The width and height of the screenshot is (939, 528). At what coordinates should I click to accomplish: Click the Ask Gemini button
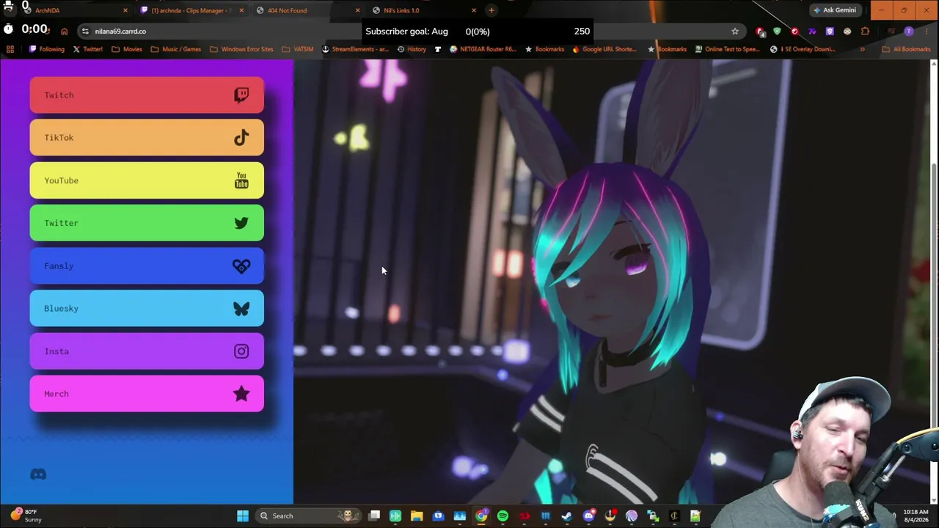(835, 10)
